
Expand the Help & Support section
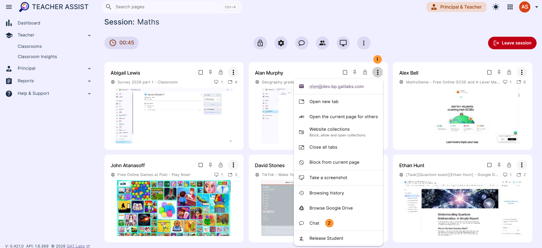pyautogui.click(x=89, y=94)
